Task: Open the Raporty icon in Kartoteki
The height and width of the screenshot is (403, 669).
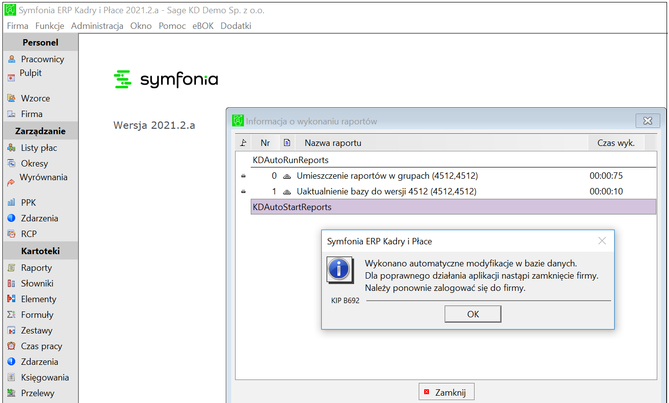Action: 12,268
